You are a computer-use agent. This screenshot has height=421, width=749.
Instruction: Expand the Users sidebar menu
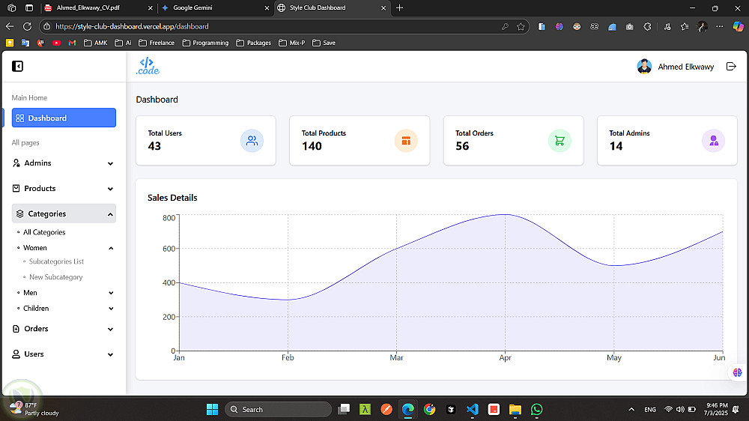click(64, 354)
